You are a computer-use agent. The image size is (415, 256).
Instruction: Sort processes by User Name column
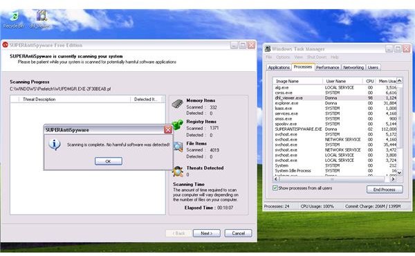pyautogui.click(x=342, y=81)
